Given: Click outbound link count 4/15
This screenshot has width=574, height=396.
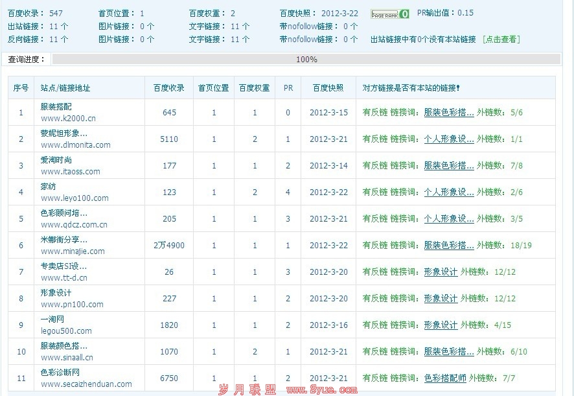Looking at the screenshot, I should click(503, 325).
